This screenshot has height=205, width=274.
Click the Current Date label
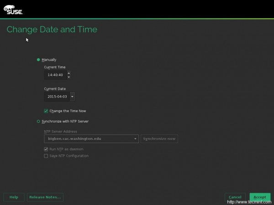55,89
